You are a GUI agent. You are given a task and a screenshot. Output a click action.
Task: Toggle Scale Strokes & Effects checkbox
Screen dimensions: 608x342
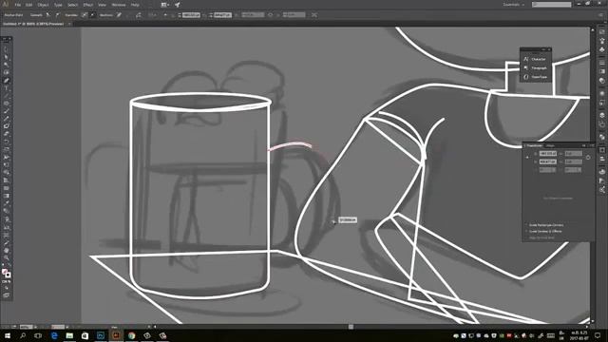click(526, 231)
